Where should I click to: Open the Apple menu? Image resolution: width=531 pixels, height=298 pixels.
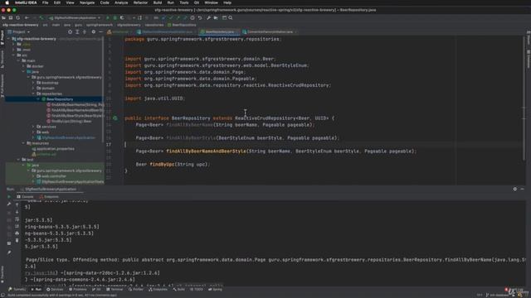click(x=7, y=2)
